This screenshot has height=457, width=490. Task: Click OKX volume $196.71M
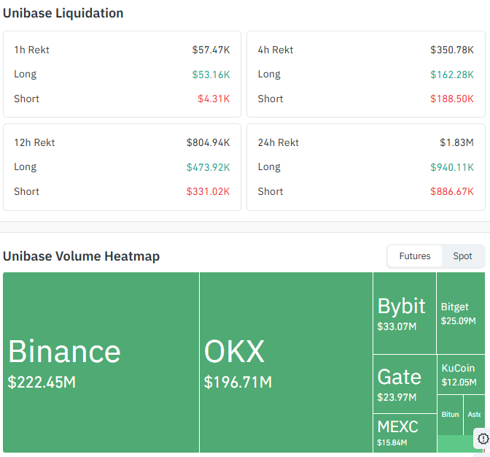[x=238, y=382]
